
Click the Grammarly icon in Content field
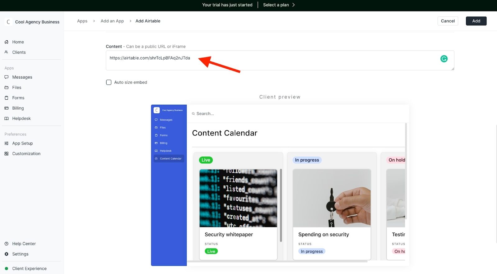(x=444, y=59)
